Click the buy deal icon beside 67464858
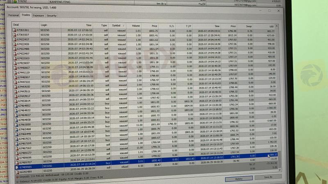 [x=16, y=120]
